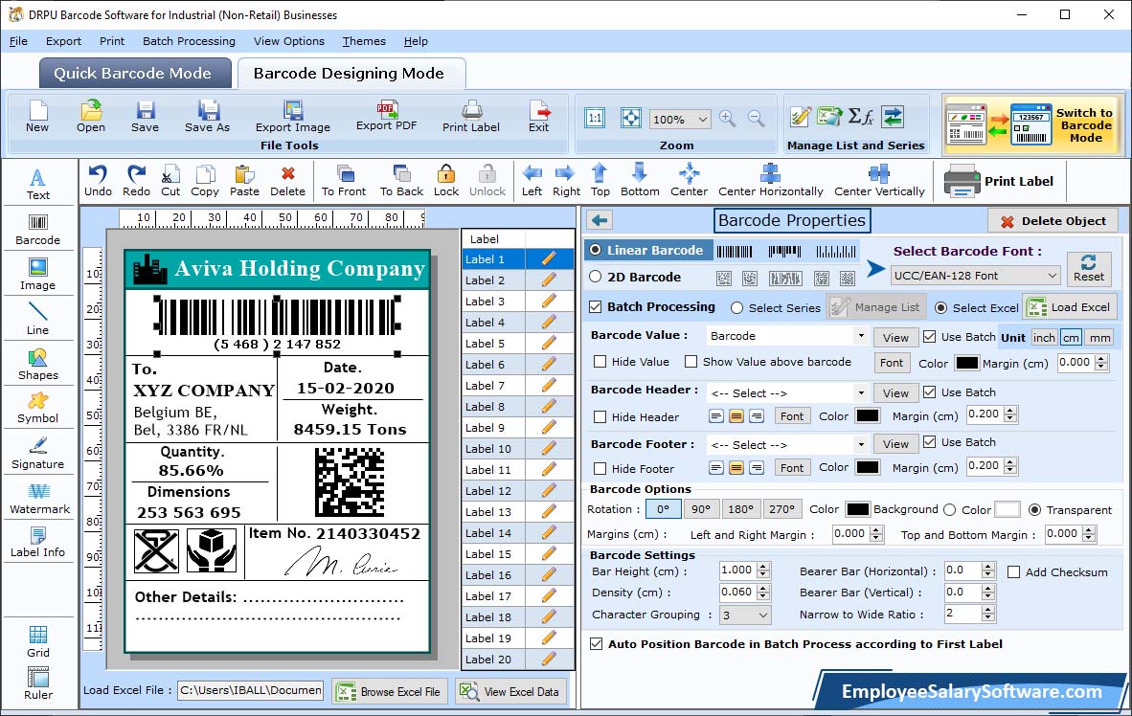Open the Shapes tool
The height and width of the screenshot is (716, 1132).
pyautogui.click(x=37, y=365)
